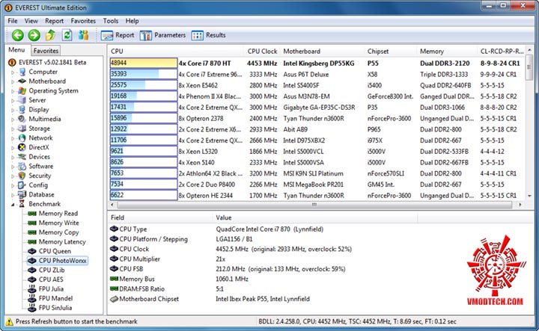Select the Computer icon in the tree

tap(22, 72)
